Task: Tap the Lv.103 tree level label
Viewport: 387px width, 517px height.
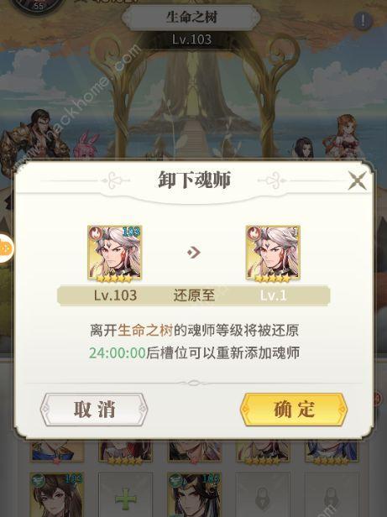Action: tap(191, 40)
